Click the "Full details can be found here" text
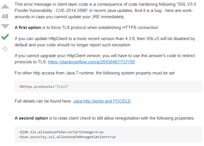Screen dimensions: 204x146 pos(43,101)
